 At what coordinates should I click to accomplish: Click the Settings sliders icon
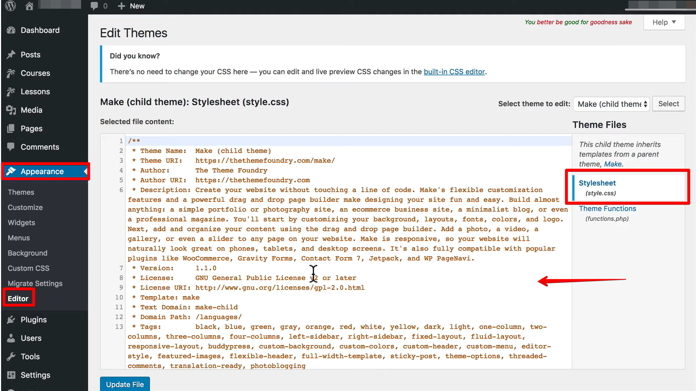point(11,375)
